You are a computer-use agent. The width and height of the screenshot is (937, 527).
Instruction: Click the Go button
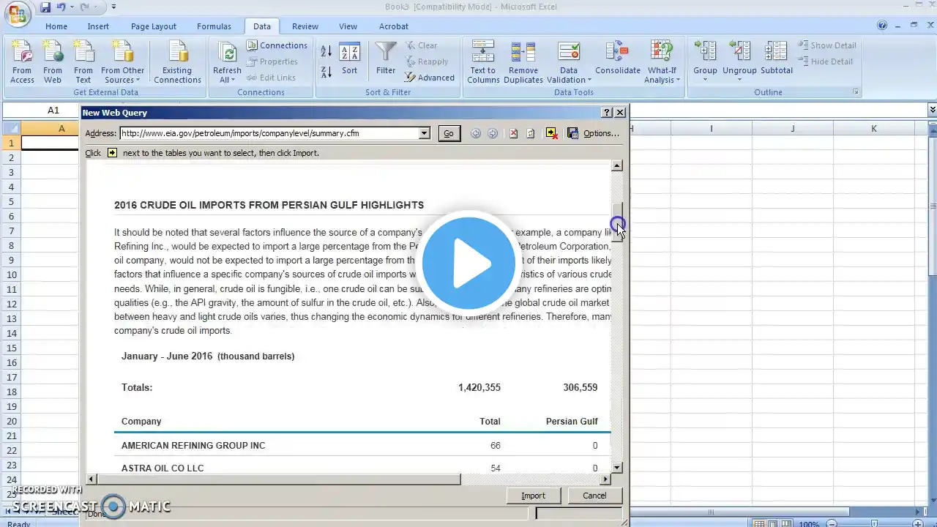coord(449,133)
